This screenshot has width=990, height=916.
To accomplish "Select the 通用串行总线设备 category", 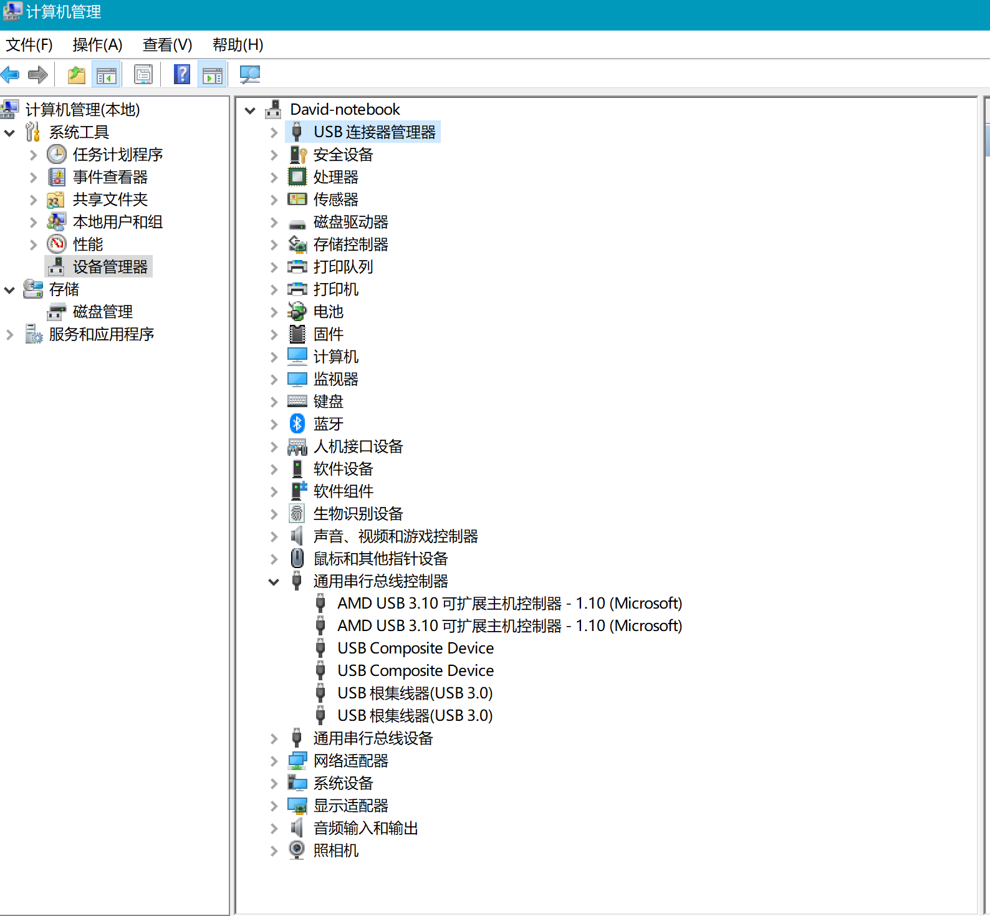I will pos(373,738).
